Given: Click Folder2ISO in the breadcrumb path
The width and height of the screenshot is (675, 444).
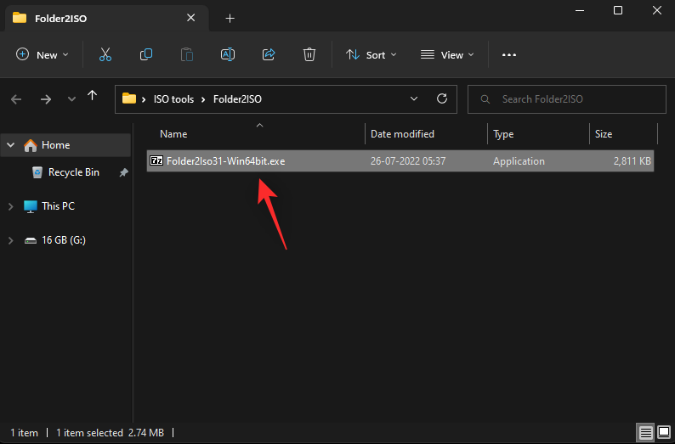Looking at the screenshot, I should (237, 99).
